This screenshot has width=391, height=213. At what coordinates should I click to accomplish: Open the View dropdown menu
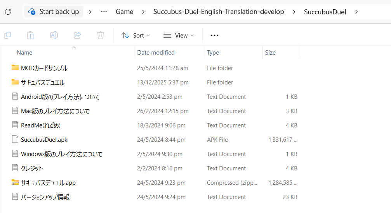tap(178, 35)
